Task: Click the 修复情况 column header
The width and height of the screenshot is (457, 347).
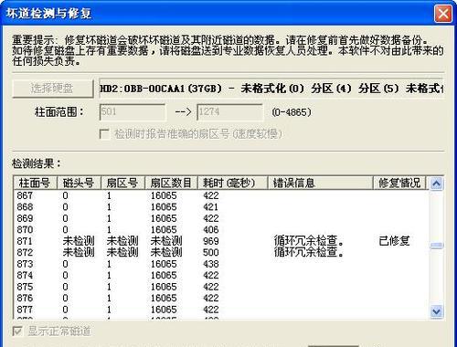Action: point(399,183)
